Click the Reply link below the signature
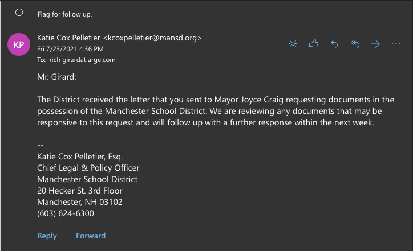 [x=47, y=236]
